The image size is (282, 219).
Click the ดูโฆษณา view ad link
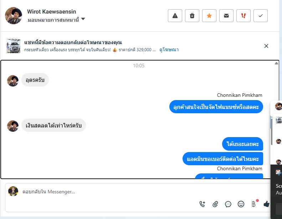pyautogui.click(x=169, y=50)
